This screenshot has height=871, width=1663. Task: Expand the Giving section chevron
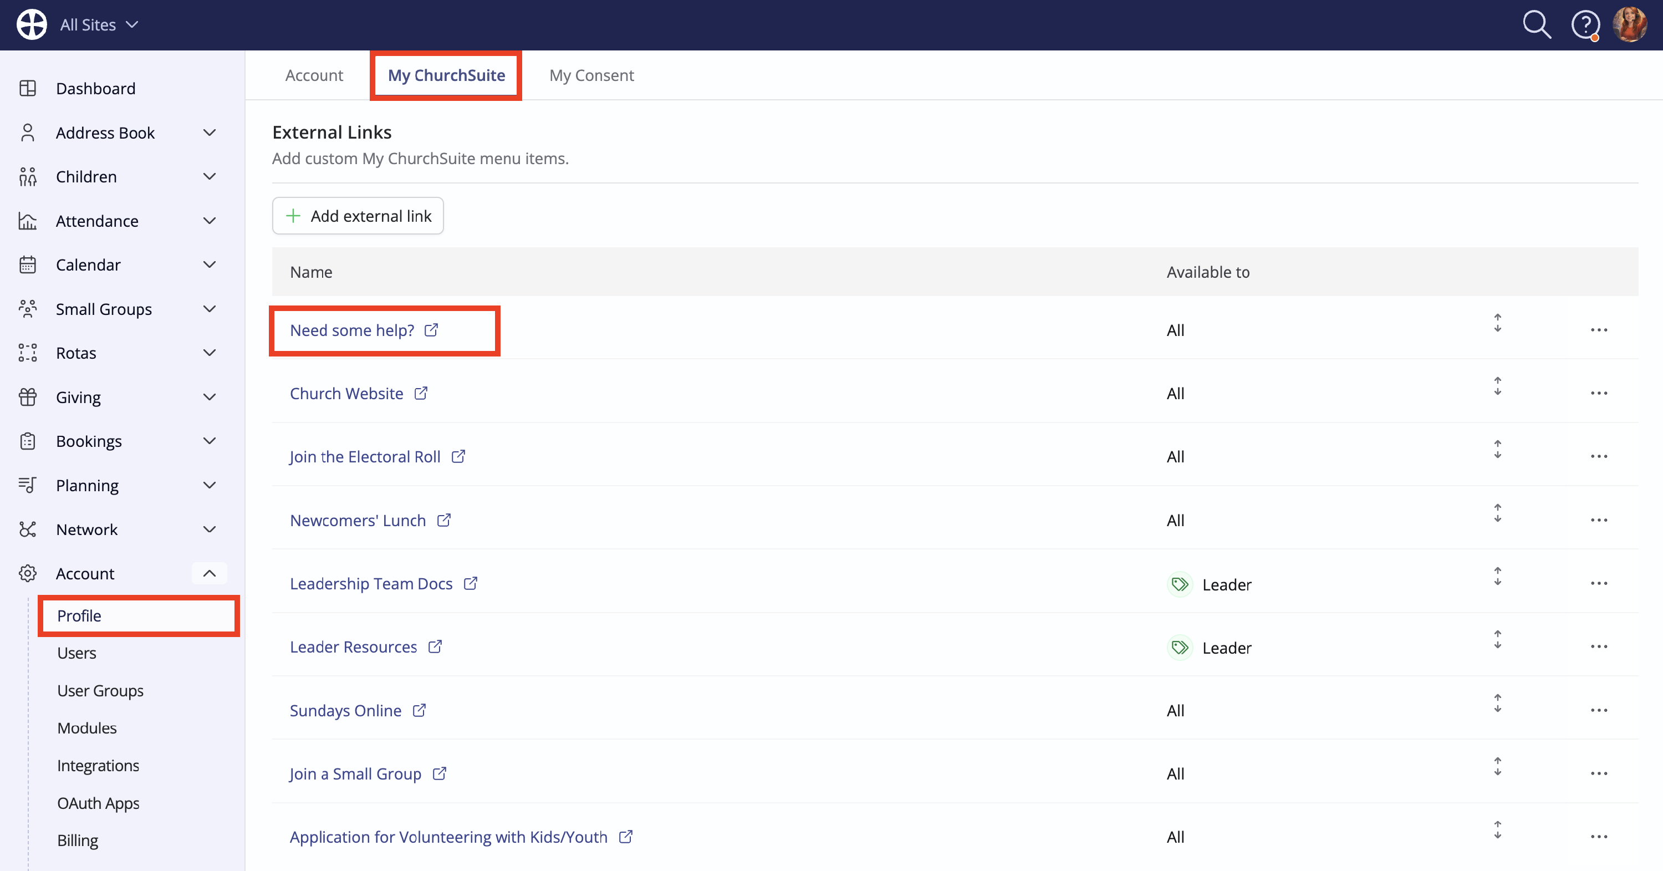tap(209, 397)
